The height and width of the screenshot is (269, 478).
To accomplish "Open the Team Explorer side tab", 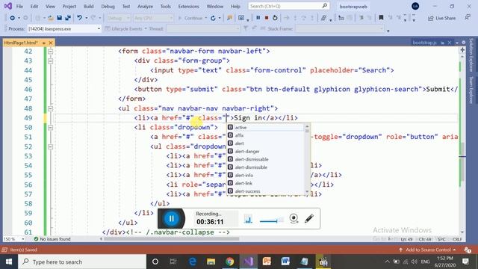I will click(x=471, y=90).
